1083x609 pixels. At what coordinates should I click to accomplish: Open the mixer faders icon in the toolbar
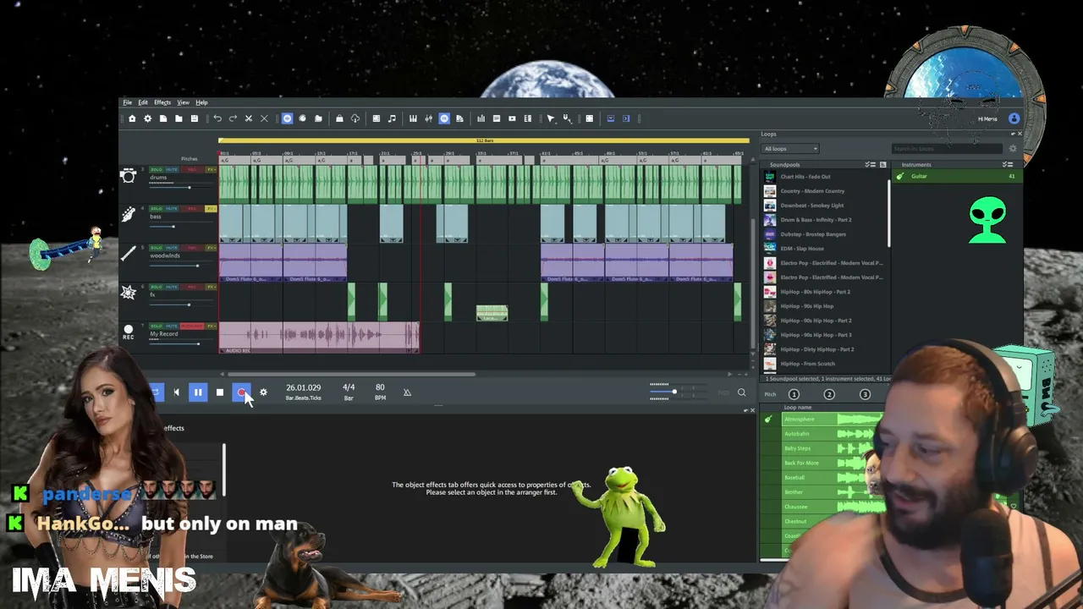429,118
